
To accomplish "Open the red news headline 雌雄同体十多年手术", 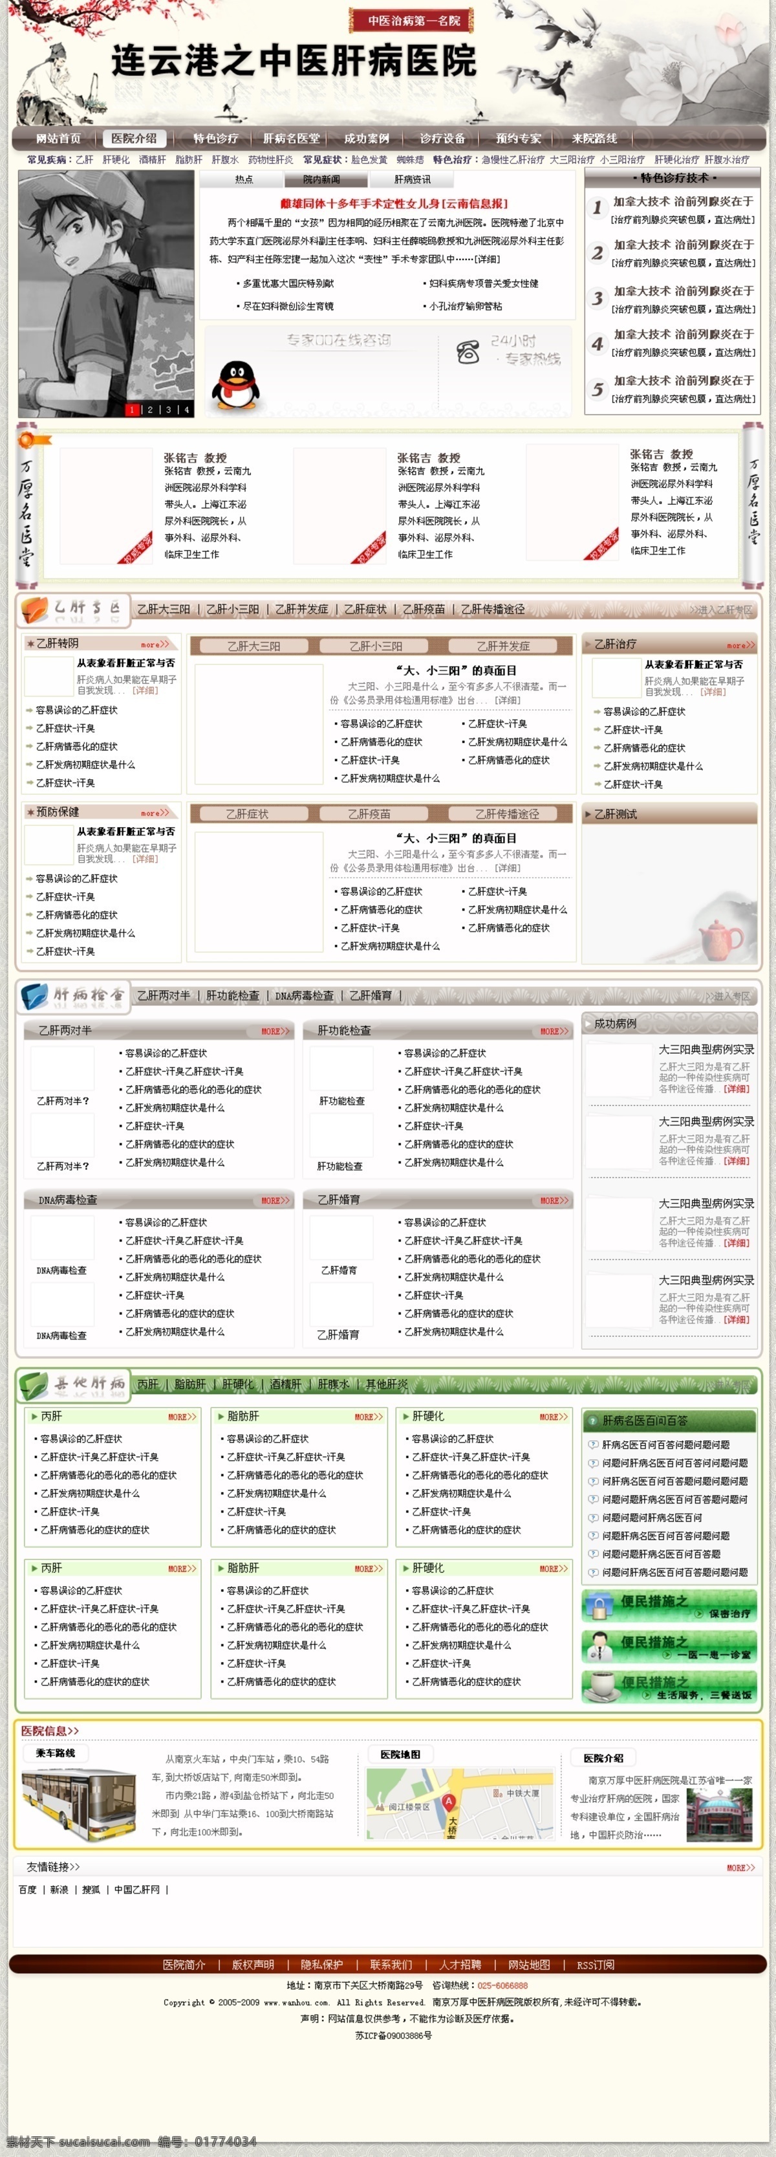I will [394, 203].
